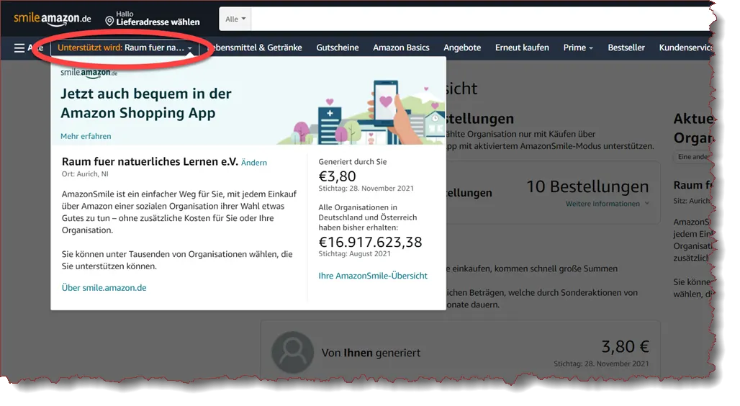This screenshot has height=406, width=740.
Task: Click the smile.amazon.de logo in the popup banner
Action: click(89, 73)
